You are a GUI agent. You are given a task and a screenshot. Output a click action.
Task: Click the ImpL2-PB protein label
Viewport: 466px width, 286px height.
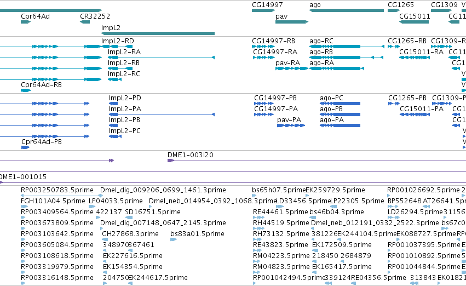coord(124,120)
